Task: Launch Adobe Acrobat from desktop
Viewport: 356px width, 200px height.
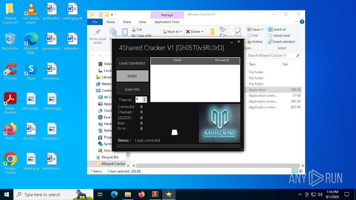Action: pos(10,103)
